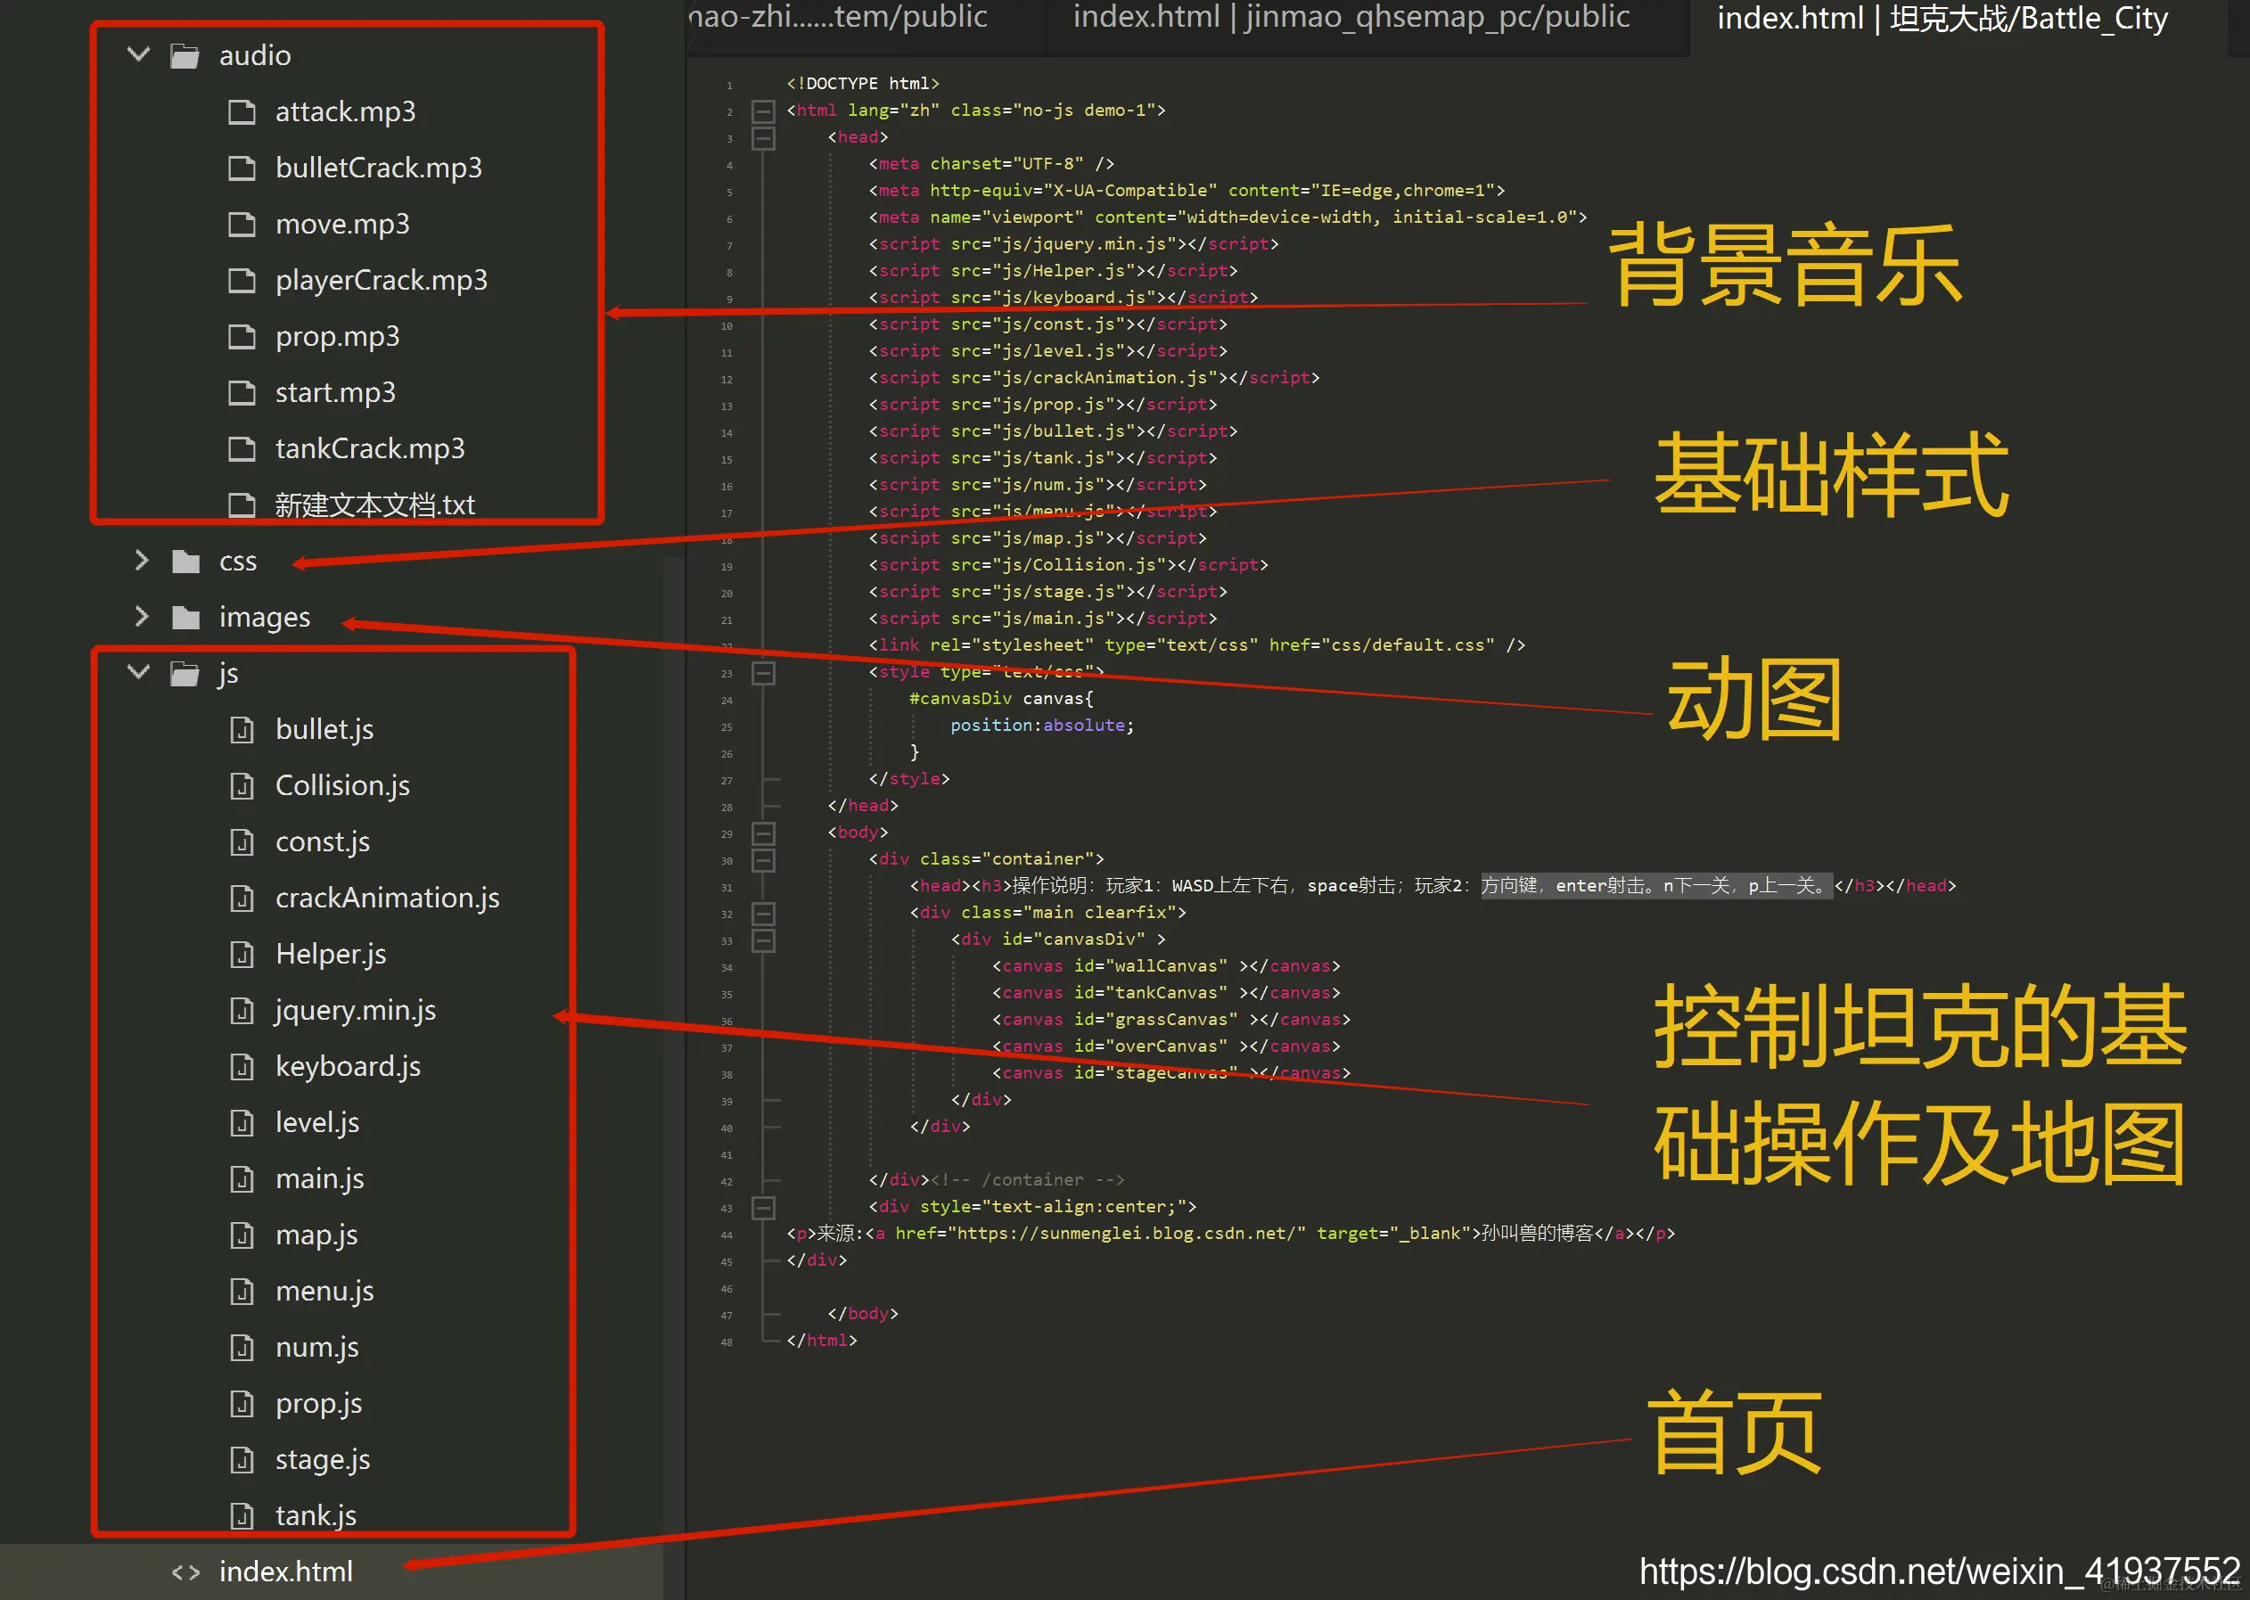Screen dimensions: 2250x1600
Task: Fold the html tag at line 2
Action: point(762,111)
